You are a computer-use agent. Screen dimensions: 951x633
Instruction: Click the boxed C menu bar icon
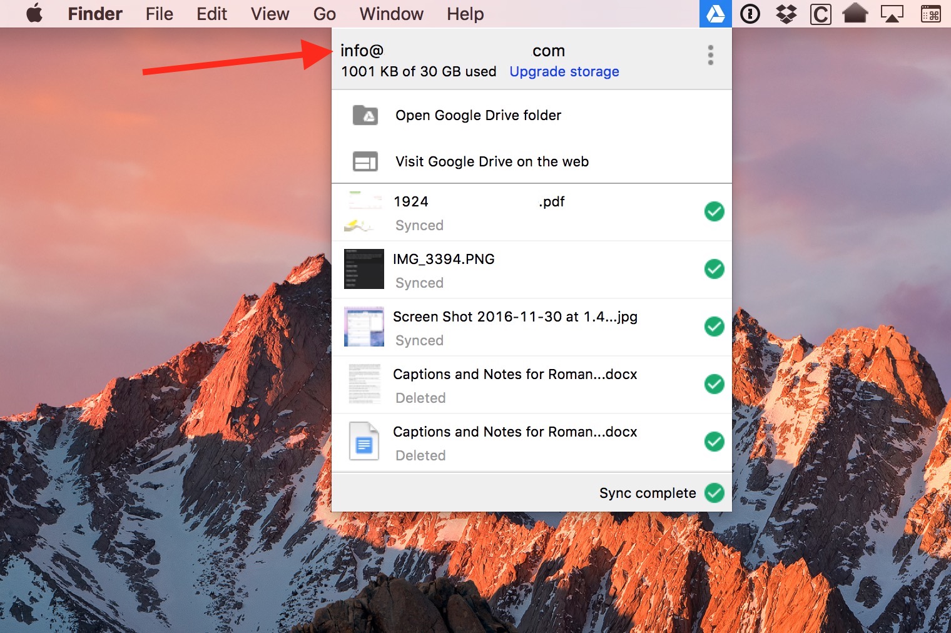821,14
